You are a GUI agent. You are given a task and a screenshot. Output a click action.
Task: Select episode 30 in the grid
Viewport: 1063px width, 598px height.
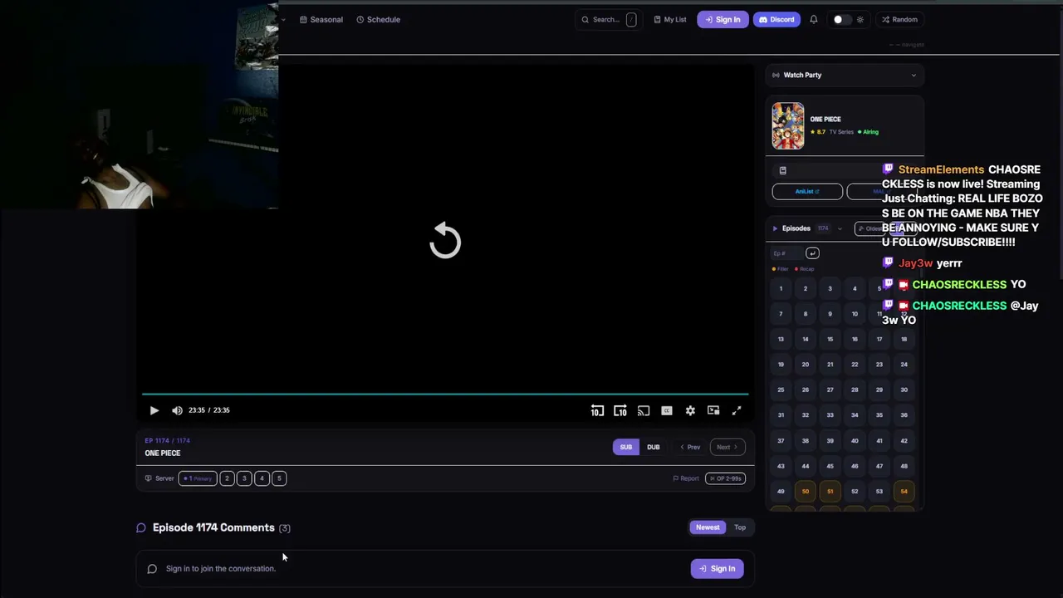904,390
